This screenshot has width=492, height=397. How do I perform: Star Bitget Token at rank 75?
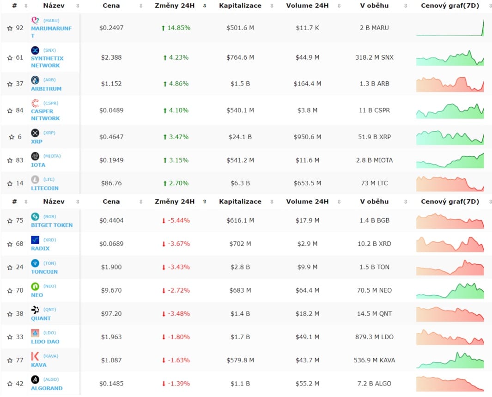tap(10, 220)
